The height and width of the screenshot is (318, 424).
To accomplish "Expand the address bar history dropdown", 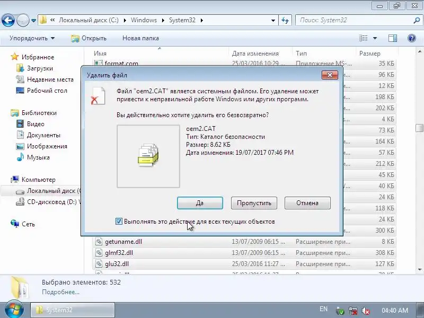I will (x=273, y=21).
